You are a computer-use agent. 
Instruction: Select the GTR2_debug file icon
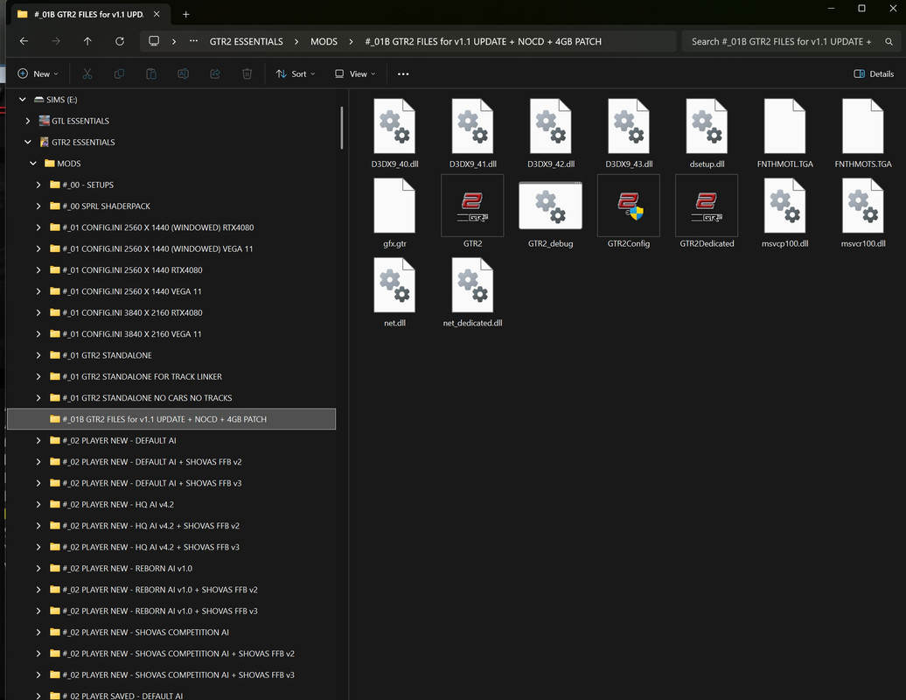551,206
